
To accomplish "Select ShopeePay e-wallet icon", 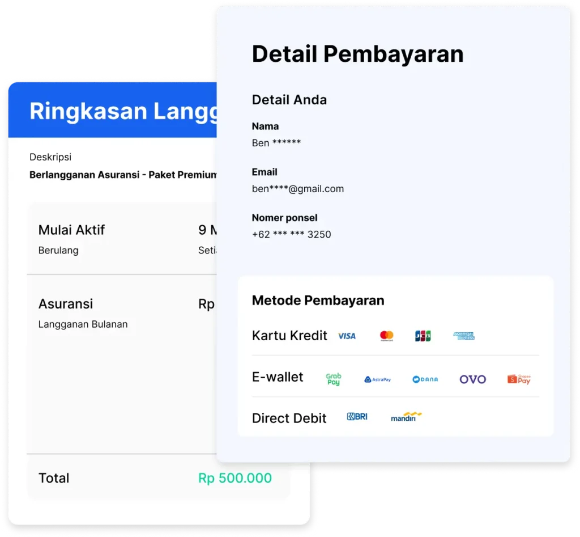I will [519, 379].
